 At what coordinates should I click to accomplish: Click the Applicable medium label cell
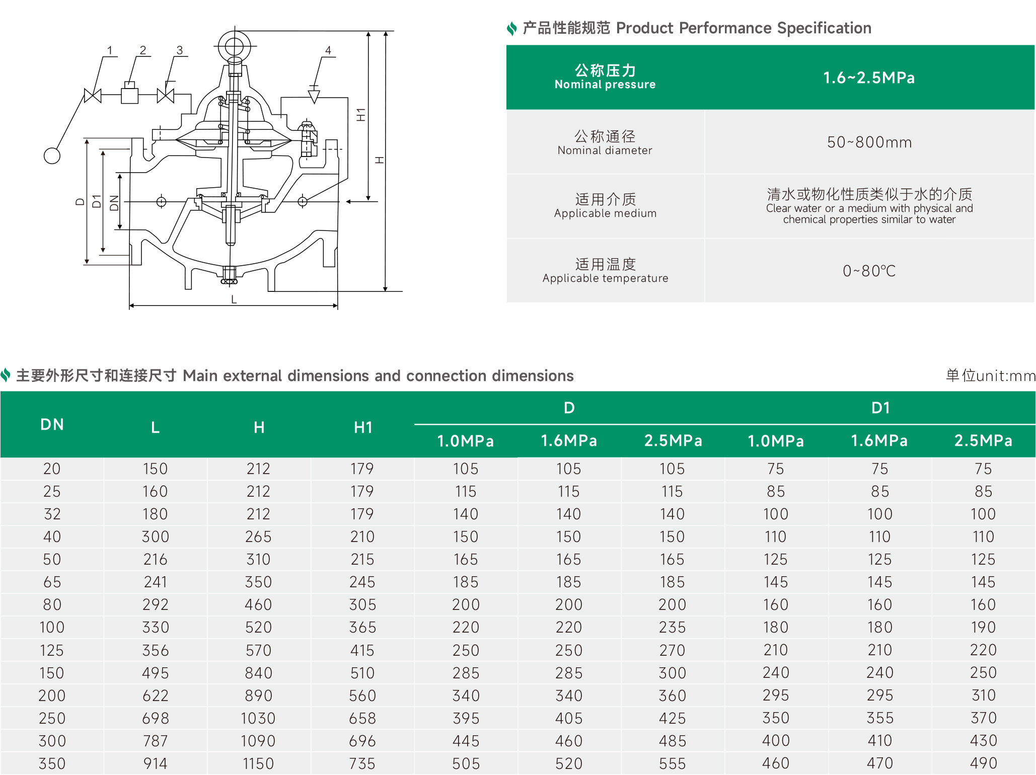(605, 206)
